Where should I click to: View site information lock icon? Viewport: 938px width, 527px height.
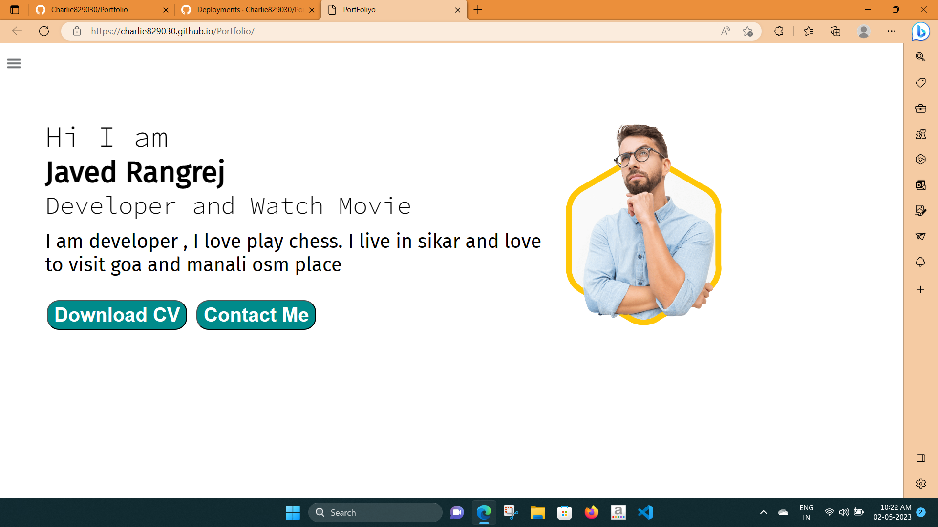77,31
